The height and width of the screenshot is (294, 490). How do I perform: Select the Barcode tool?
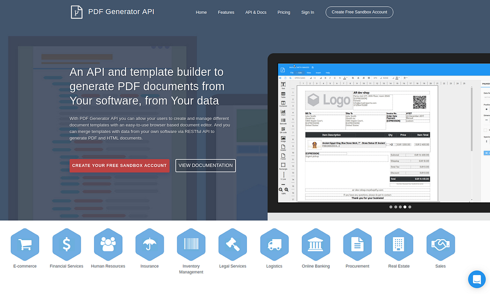coord(283,121)
